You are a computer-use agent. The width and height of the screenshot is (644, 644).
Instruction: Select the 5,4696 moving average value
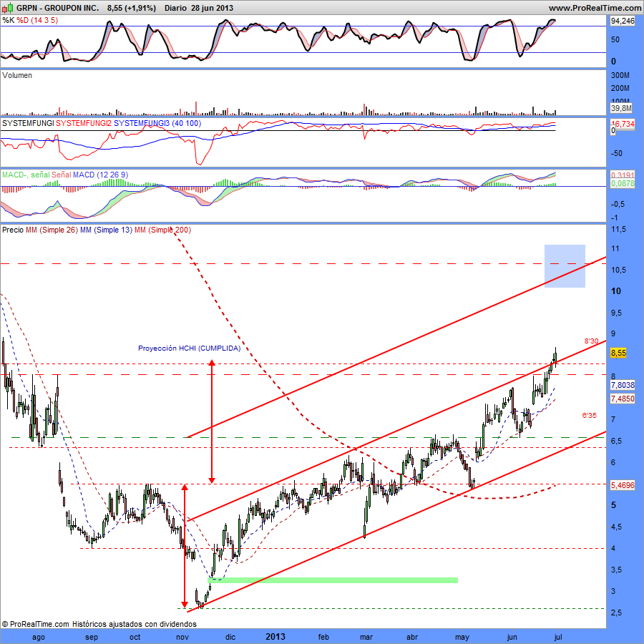(x=623, y=485)
